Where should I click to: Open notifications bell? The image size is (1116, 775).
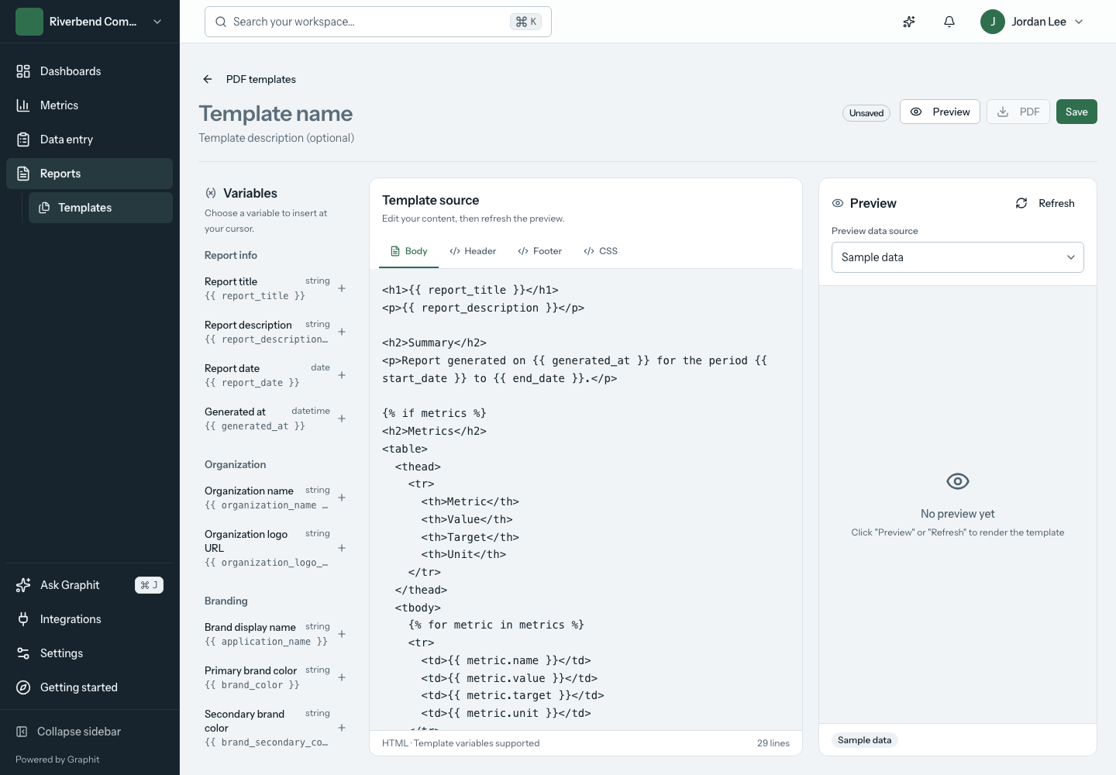click(949, 22)
